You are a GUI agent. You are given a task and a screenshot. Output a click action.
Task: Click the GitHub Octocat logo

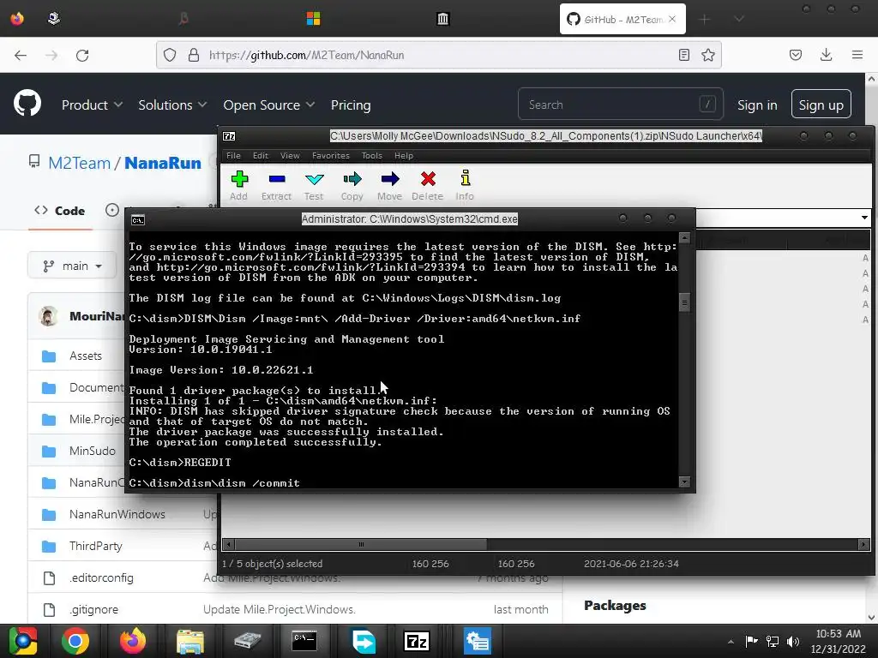tap(27, 104)
